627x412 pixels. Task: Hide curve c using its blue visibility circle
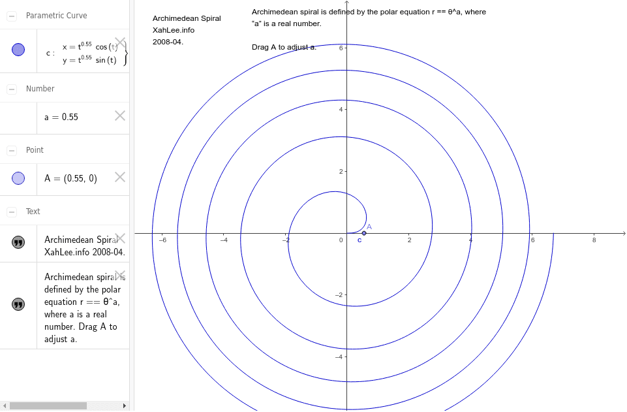(x=18, y=50)
